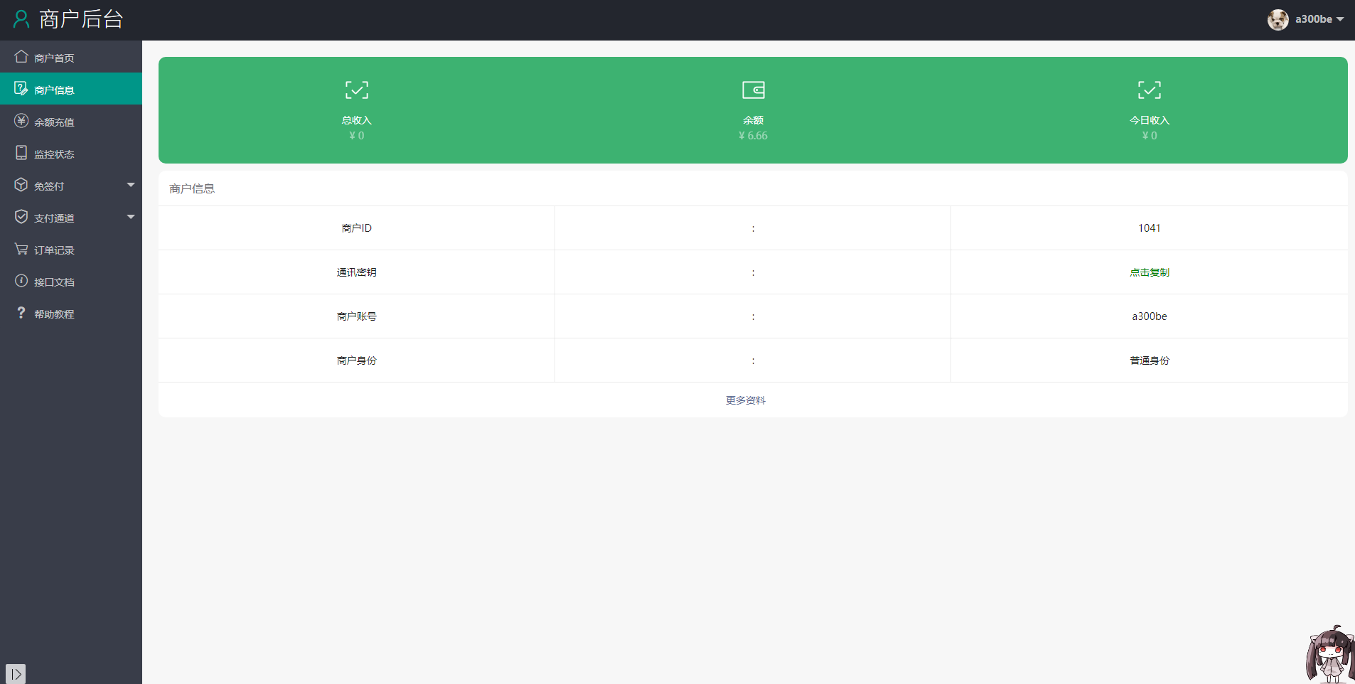
Task: Click the 今日收入 checkmark icon
Action: (1149, 90)
